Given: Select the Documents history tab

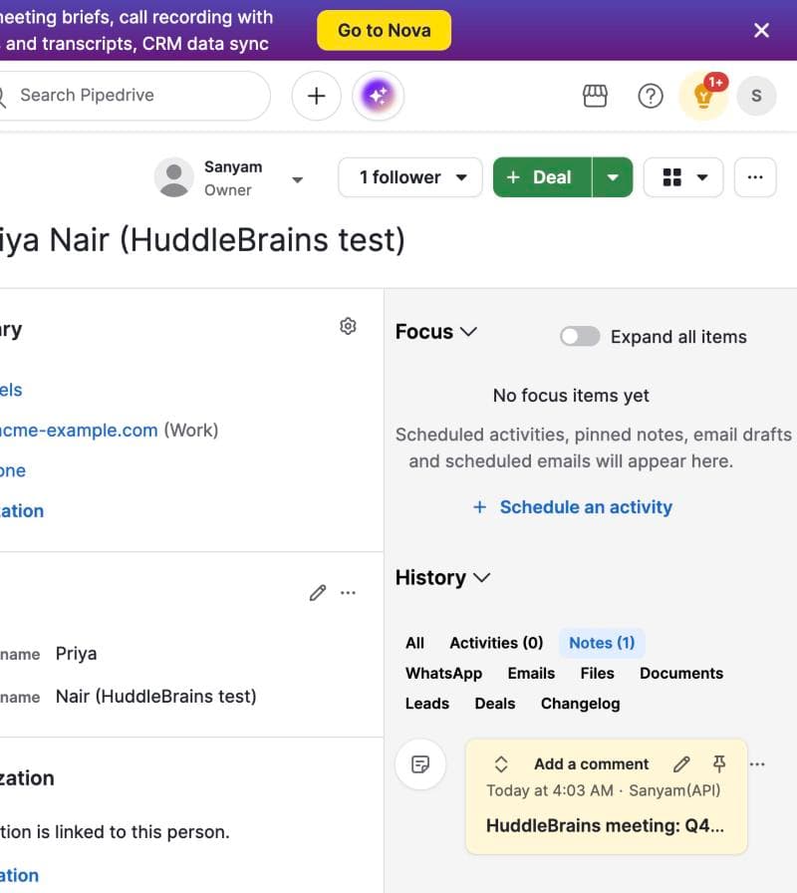Looking at the screenshot, I should [x=681, y=673].
